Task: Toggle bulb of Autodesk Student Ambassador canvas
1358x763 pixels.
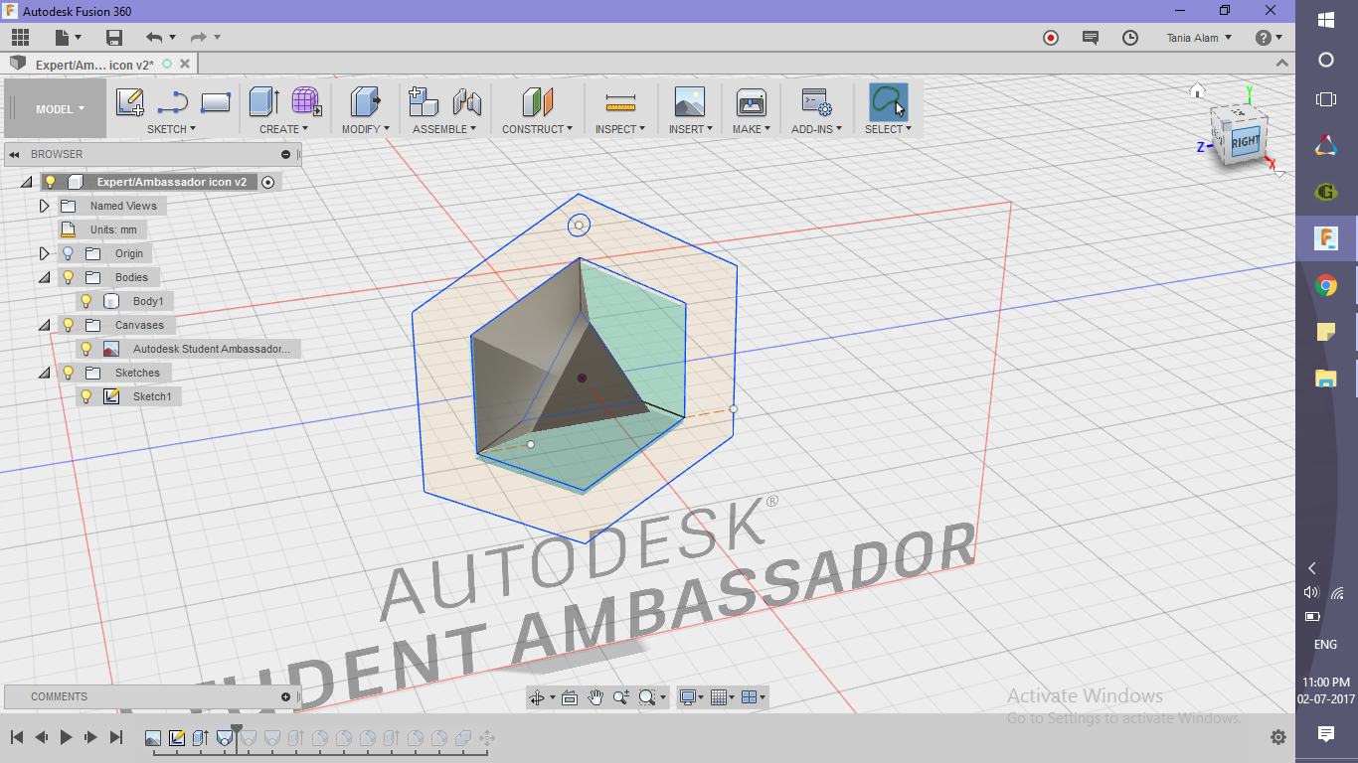Action: pyautogui.click(x=86, y=349)
